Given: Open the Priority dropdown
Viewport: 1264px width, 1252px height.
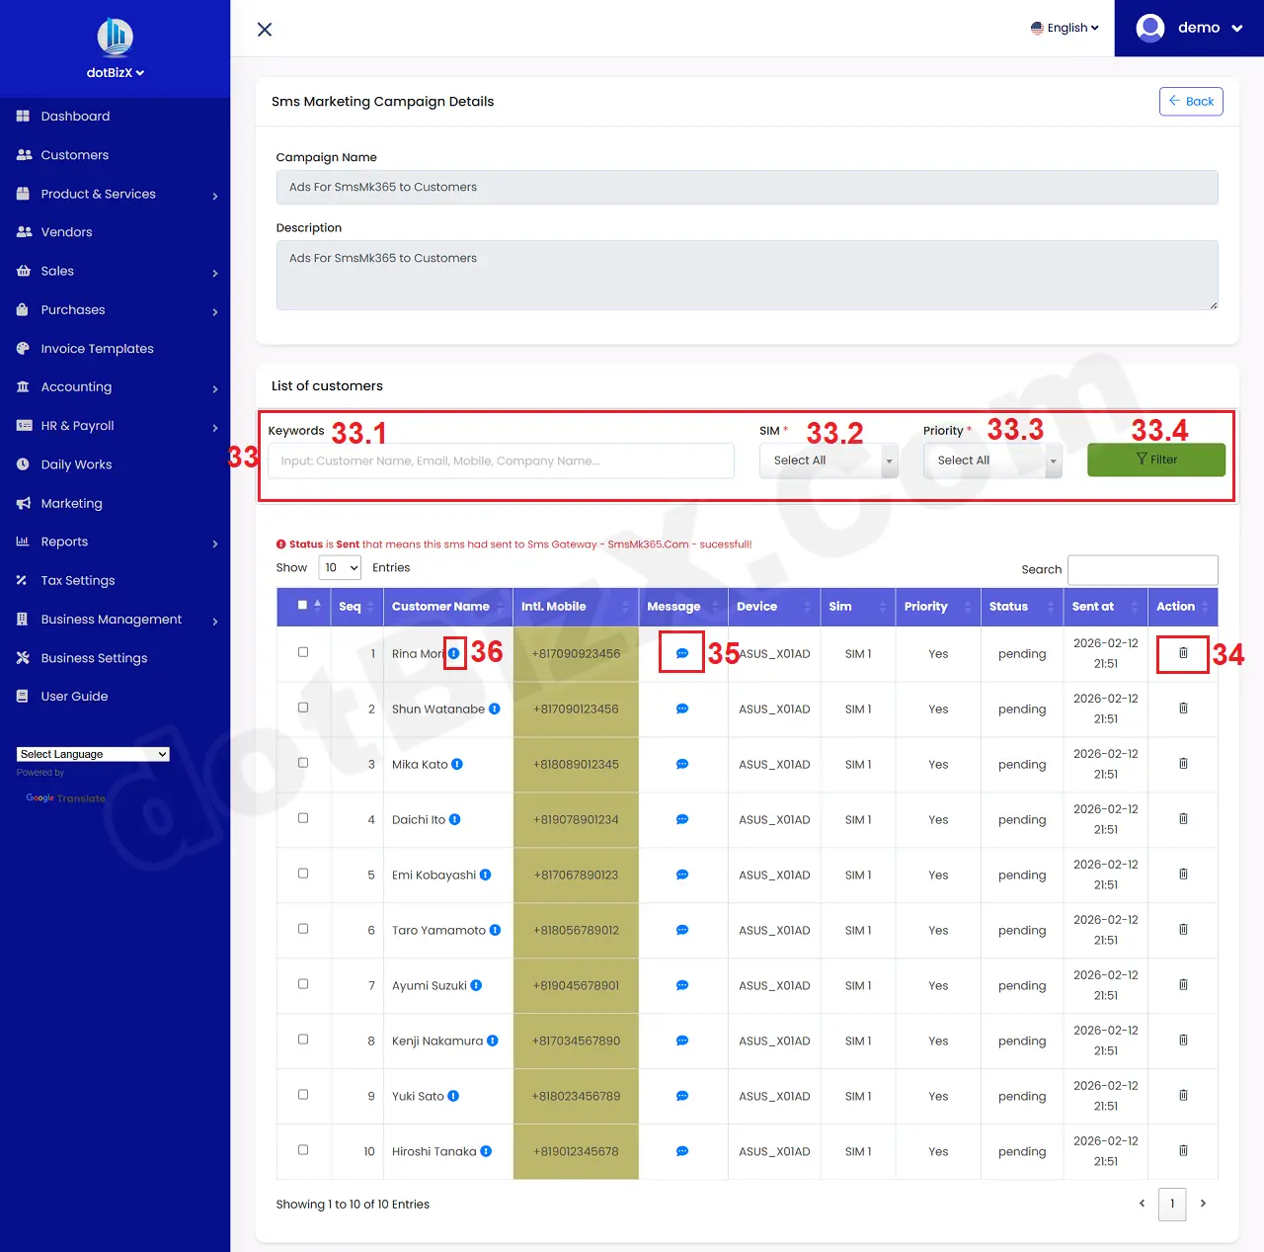Looking at the screenshot, I should pos(991,459).
